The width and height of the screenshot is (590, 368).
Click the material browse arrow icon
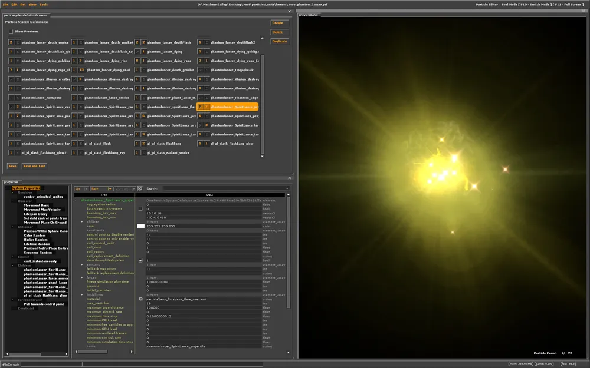pos(140,299)
